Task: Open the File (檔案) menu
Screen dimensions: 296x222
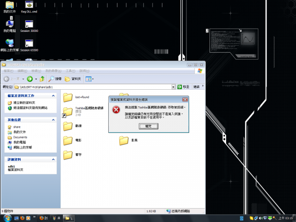Action: tap(8, 71)
